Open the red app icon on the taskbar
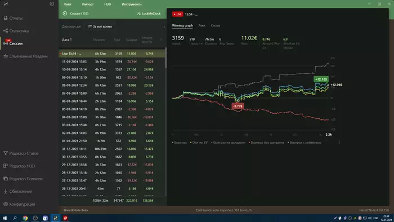This screenshot has width=394, height=222. [x=65, y=218]
